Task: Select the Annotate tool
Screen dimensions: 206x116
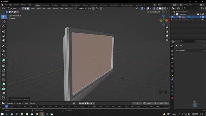Action: (x=4, y=46)
